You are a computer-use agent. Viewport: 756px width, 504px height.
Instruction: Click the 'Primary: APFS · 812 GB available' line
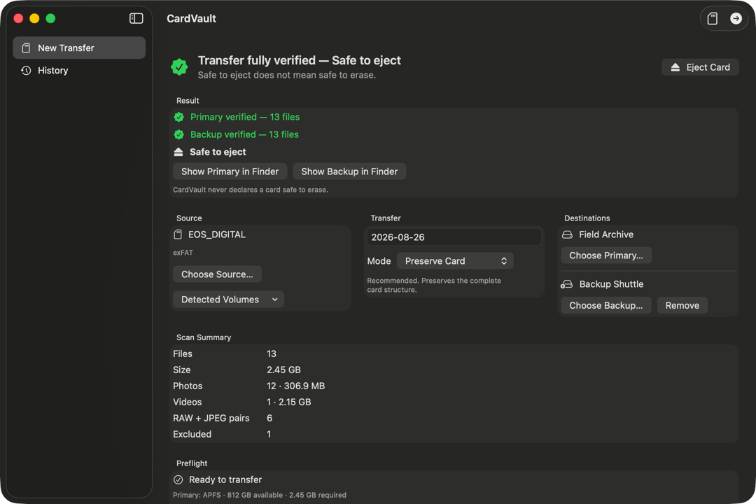[x=260, y=495]
